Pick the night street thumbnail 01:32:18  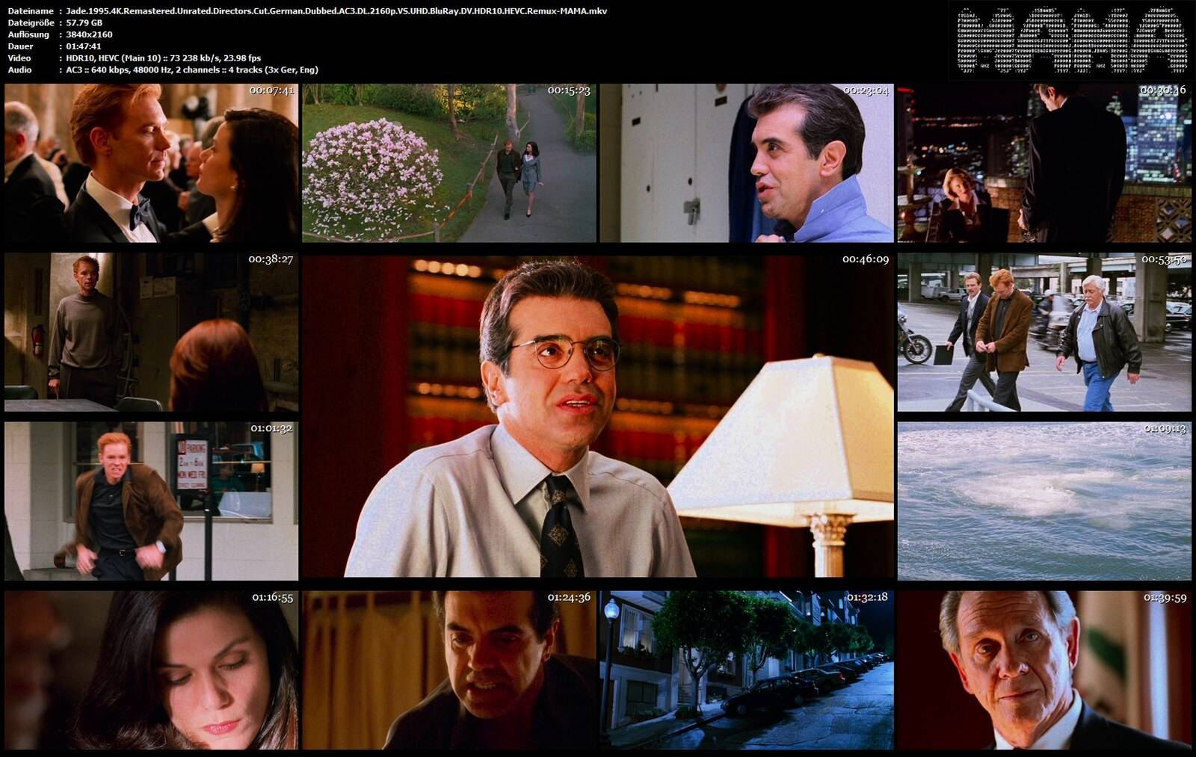point(747,670)
